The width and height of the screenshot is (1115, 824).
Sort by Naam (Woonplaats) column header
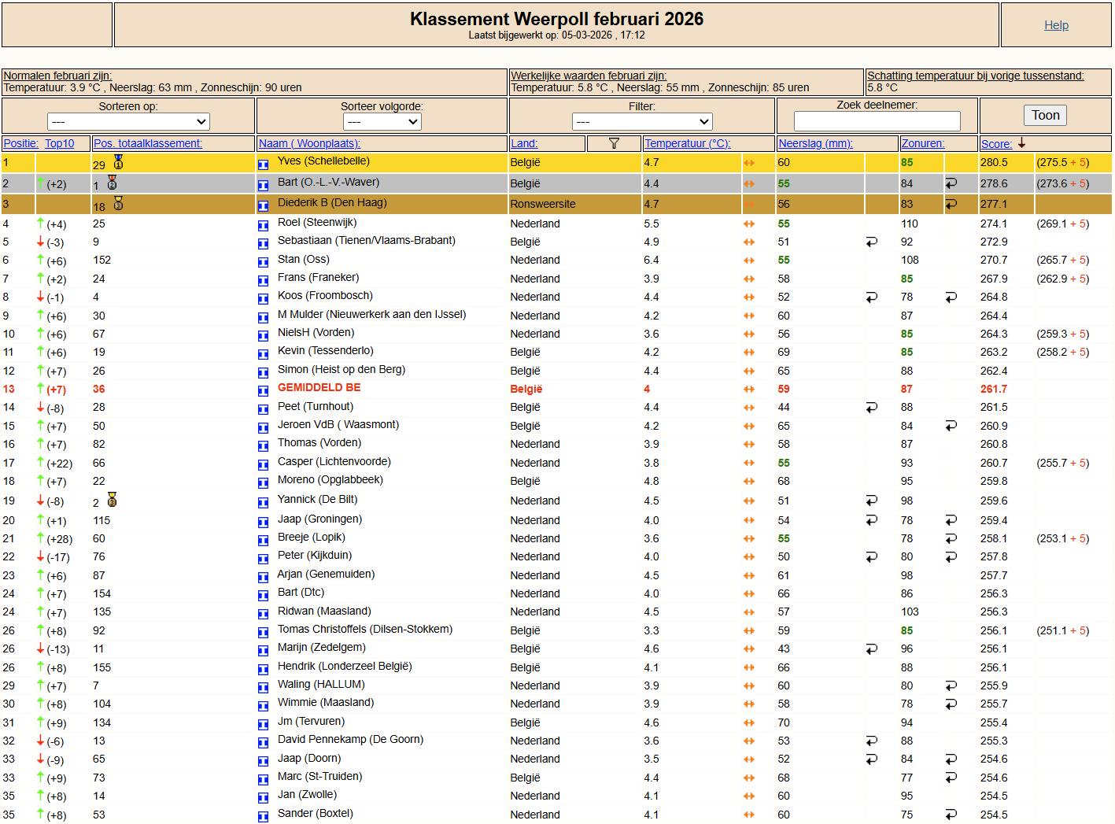(309, 143)
